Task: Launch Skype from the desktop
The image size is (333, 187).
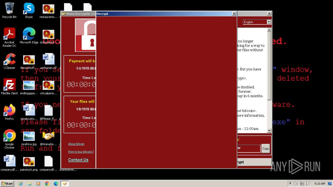Action: click(x=29, y=10)
